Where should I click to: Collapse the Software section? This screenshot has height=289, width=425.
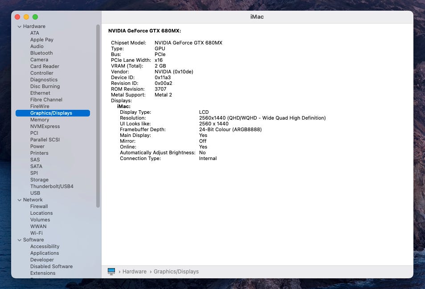click(20, 240)
